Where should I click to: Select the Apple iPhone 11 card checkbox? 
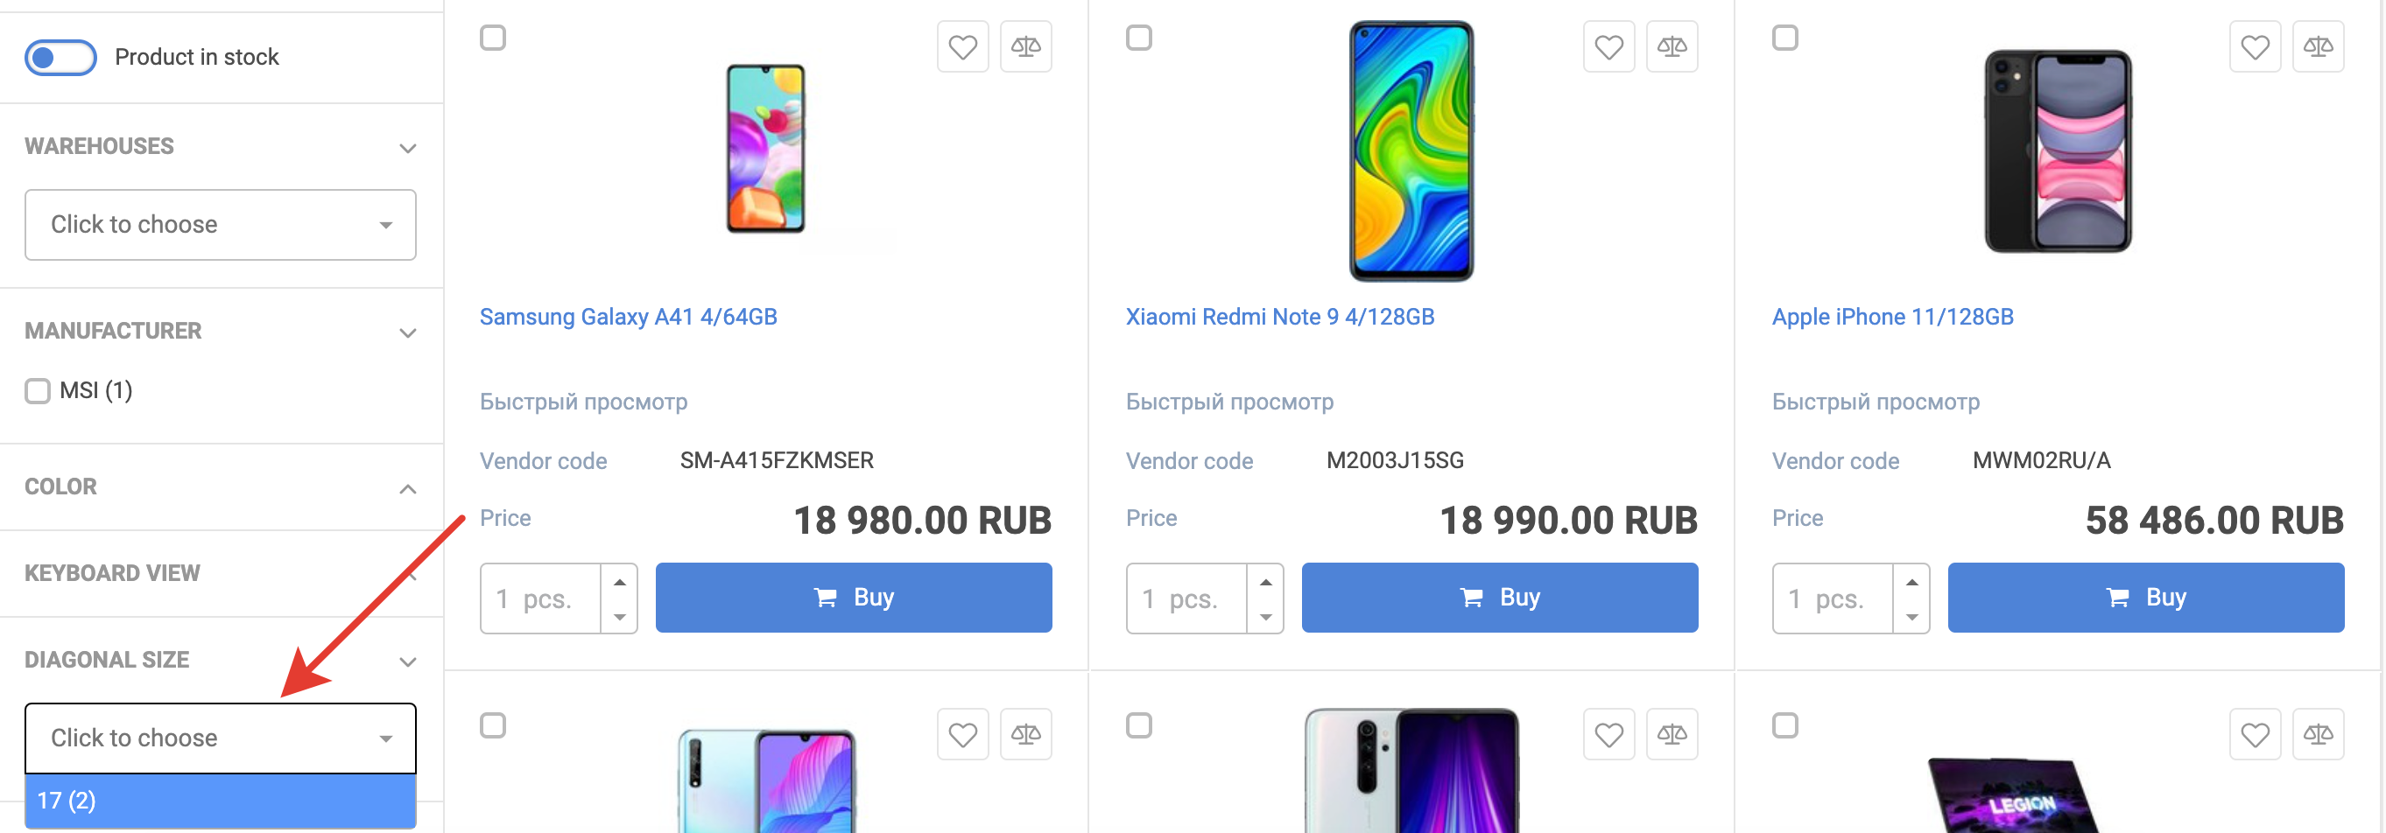[1784, 38]
